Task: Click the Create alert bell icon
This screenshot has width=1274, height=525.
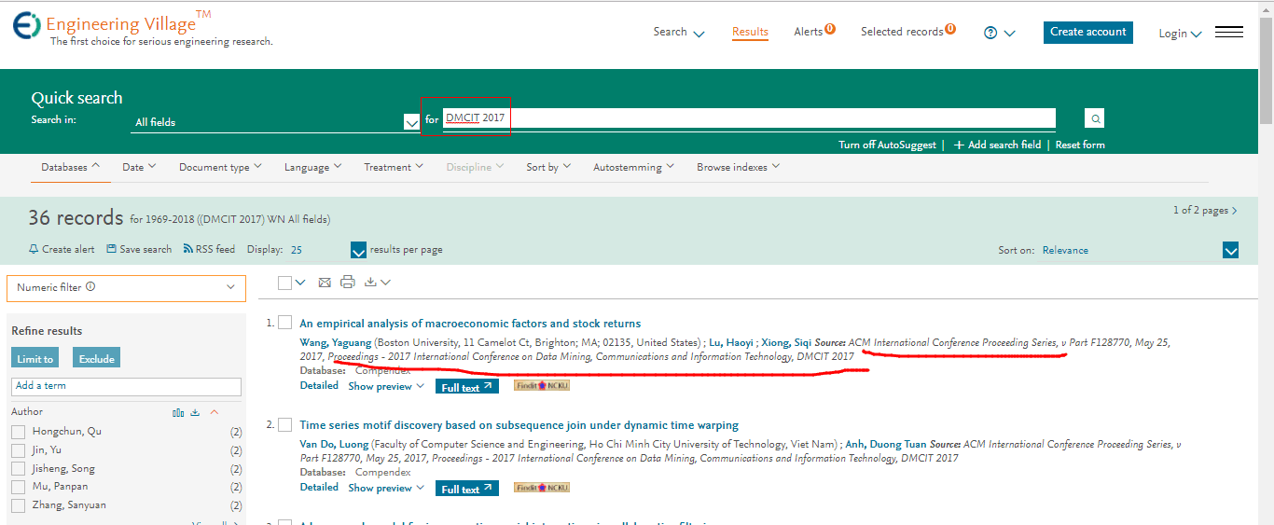Action: (x=35, y=249)
